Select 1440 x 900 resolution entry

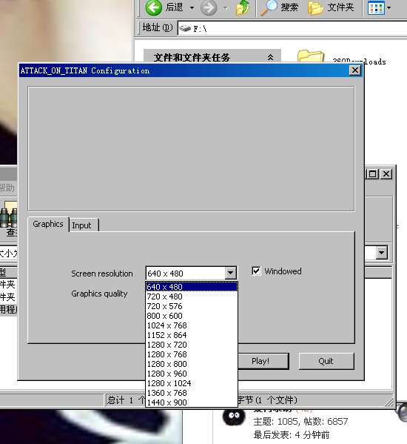pos(192,402)
